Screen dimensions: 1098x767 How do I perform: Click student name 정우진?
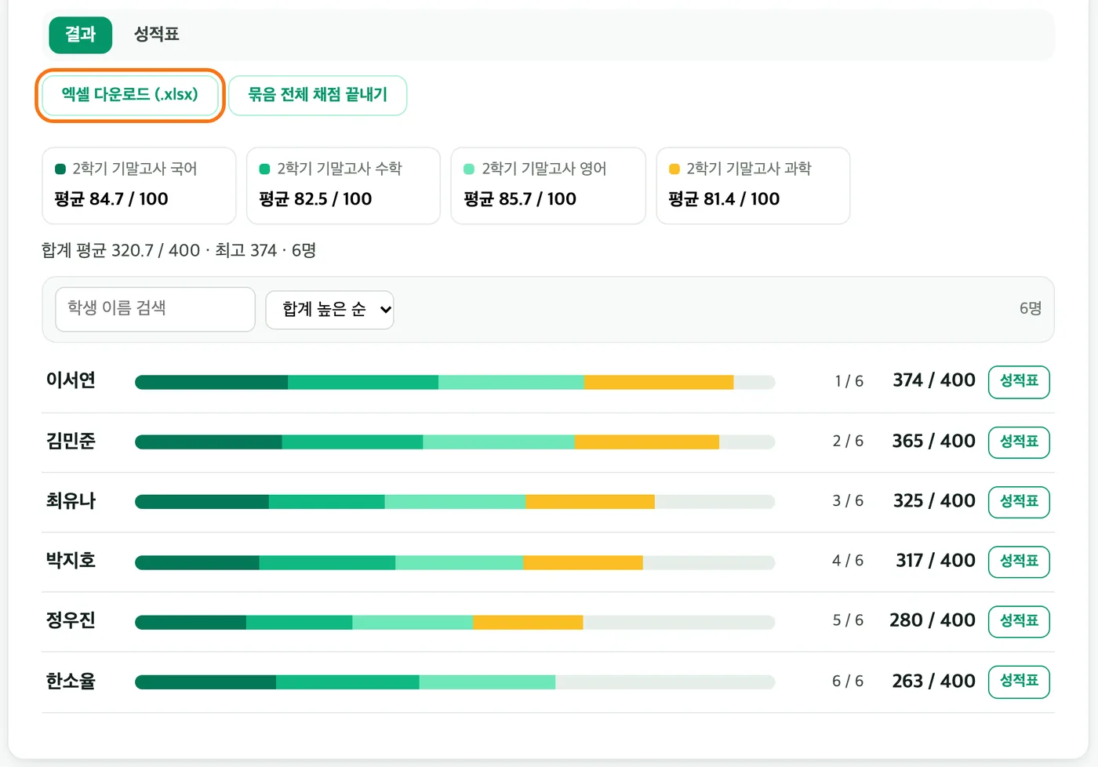pos(71,620)
